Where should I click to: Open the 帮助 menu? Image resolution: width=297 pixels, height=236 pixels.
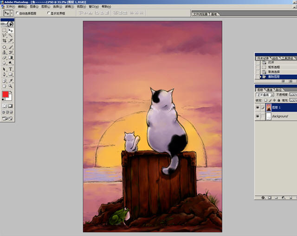click(x=106, y=6)
